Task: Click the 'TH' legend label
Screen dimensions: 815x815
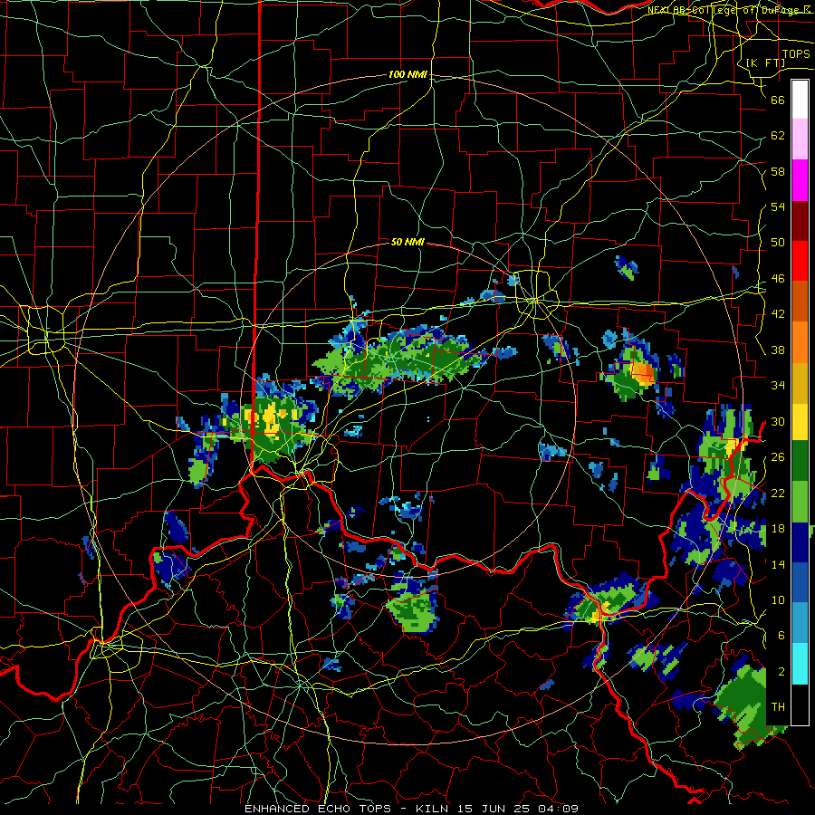Action: pyautogui.click(x=778, y=707)
